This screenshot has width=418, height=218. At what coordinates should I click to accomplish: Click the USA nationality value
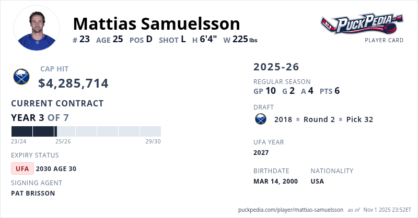[317, 181]
